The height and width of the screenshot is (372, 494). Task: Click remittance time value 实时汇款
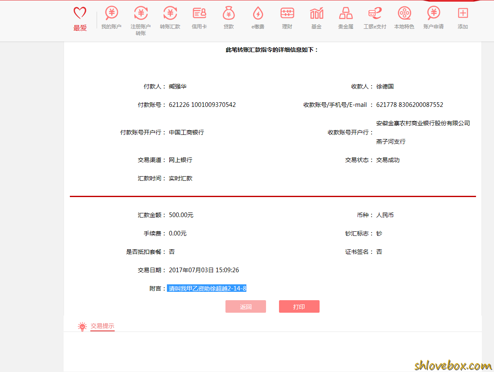(x=181, y=178)
